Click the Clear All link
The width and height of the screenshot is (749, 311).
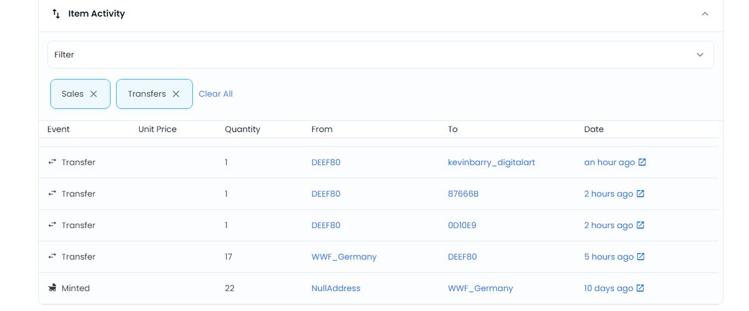click(215, 93)
